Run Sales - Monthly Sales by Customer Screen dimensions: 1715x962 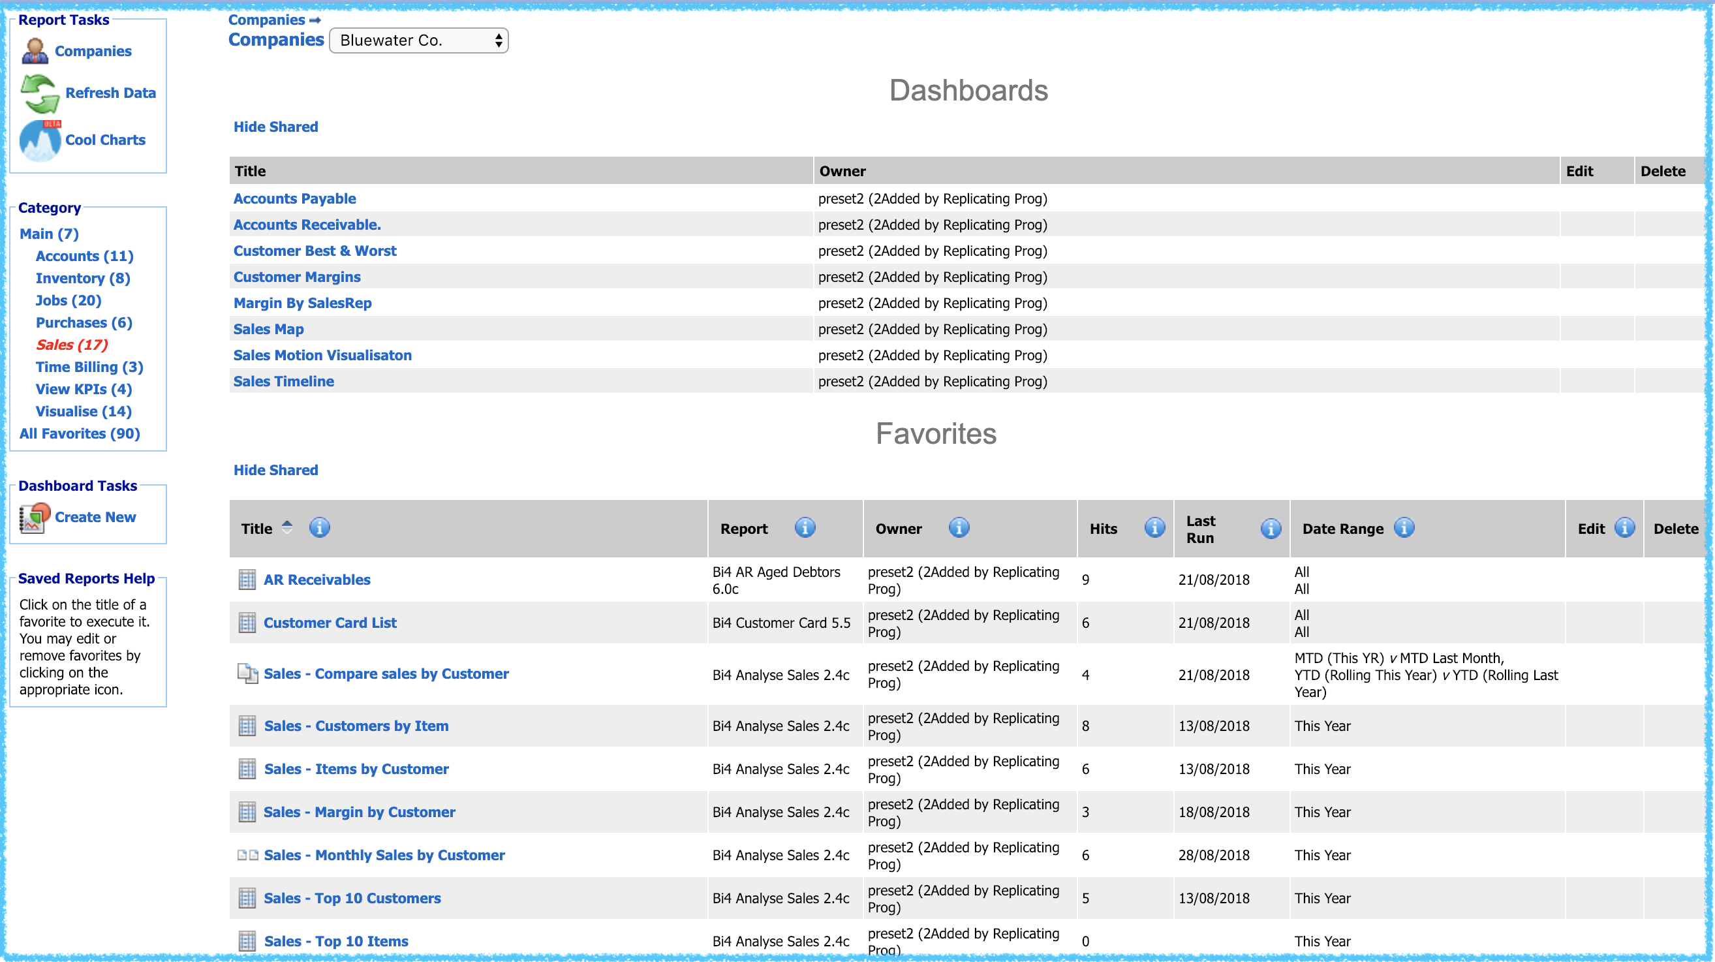384,856
